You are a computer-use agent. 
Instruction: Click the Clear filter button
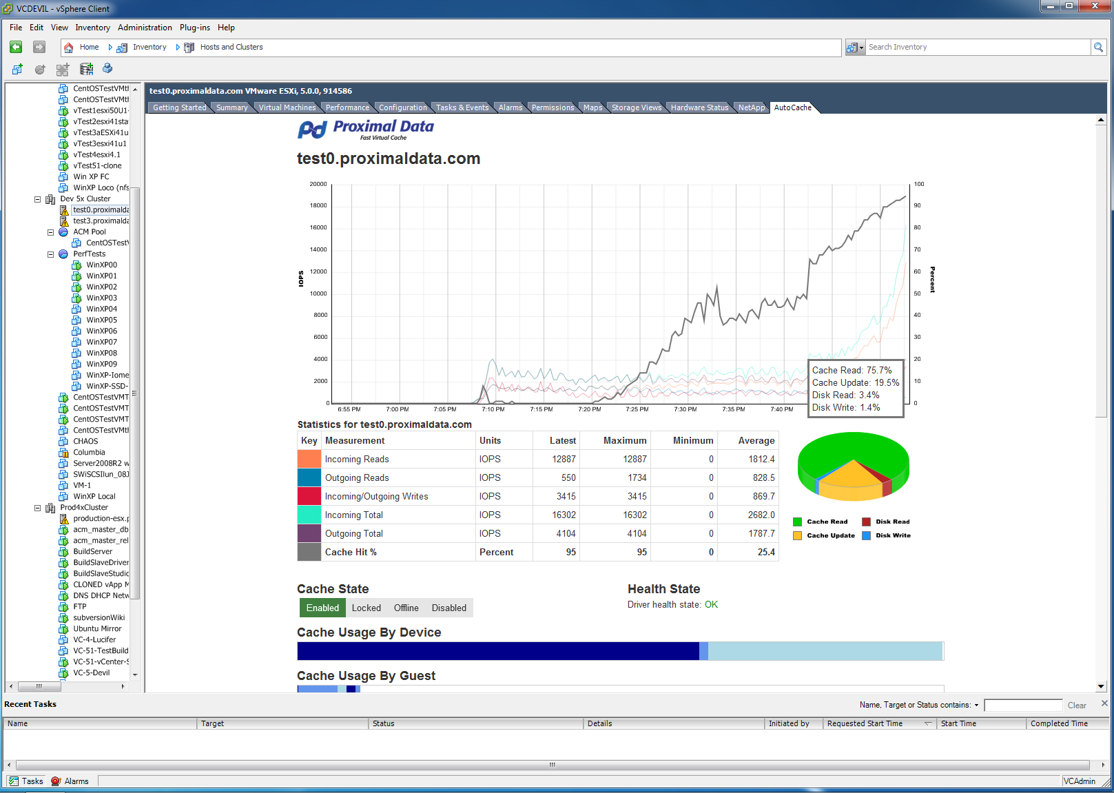1076,706
